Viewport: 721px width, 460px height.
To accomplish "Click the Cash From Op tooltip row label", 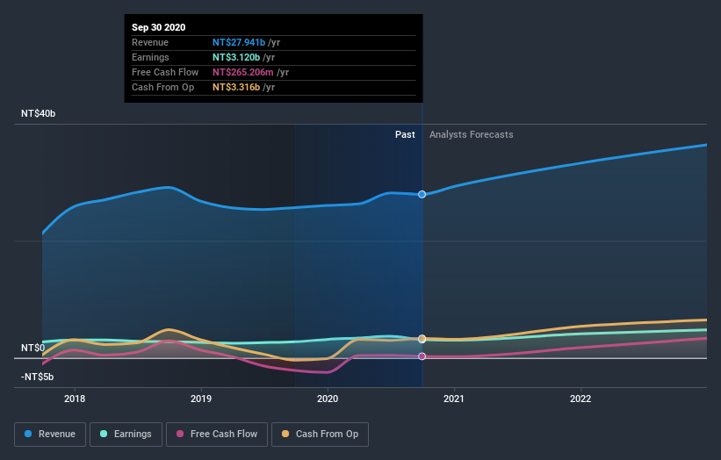I will pos(162,87).
